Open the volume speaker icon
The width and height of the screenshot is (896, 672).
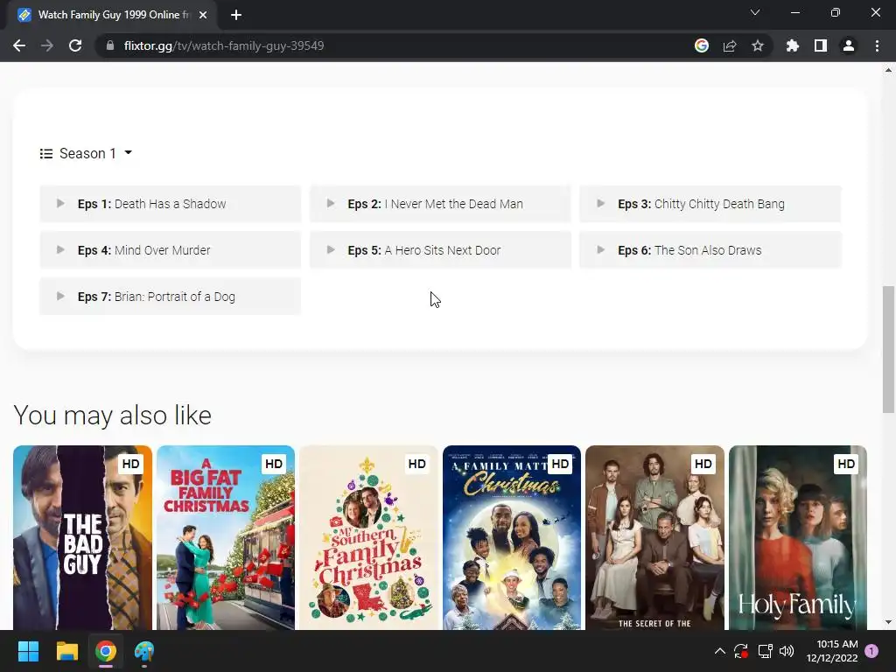click(x=787, y=651)
